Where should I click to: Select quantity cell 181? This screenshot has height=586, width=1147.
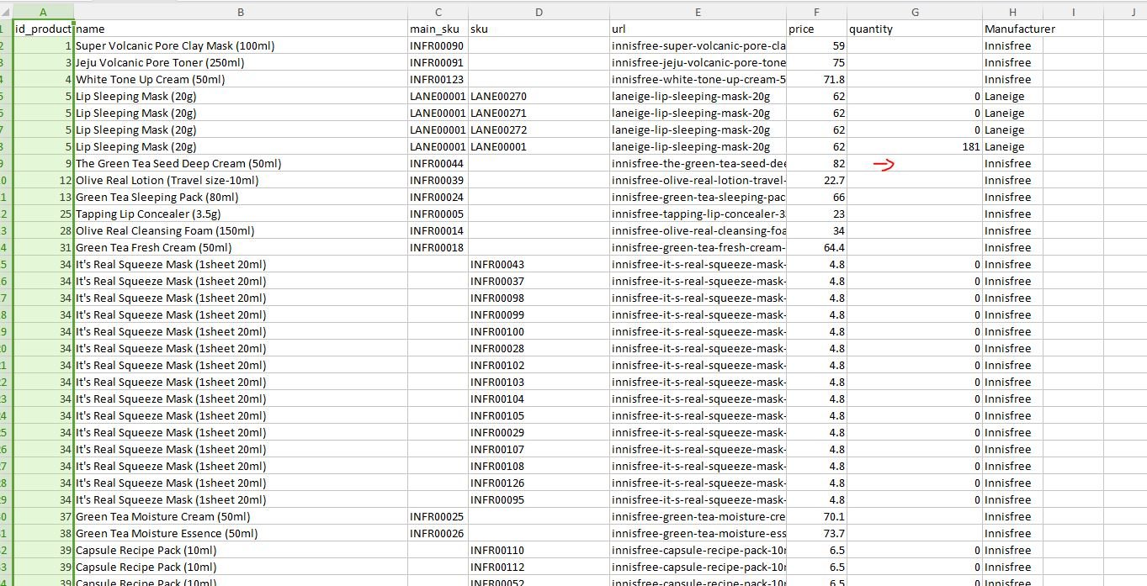pos(915,146)
